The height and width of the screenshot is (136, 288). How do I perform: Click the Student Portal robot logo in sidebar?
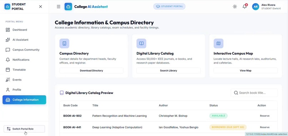pos(8,7)
